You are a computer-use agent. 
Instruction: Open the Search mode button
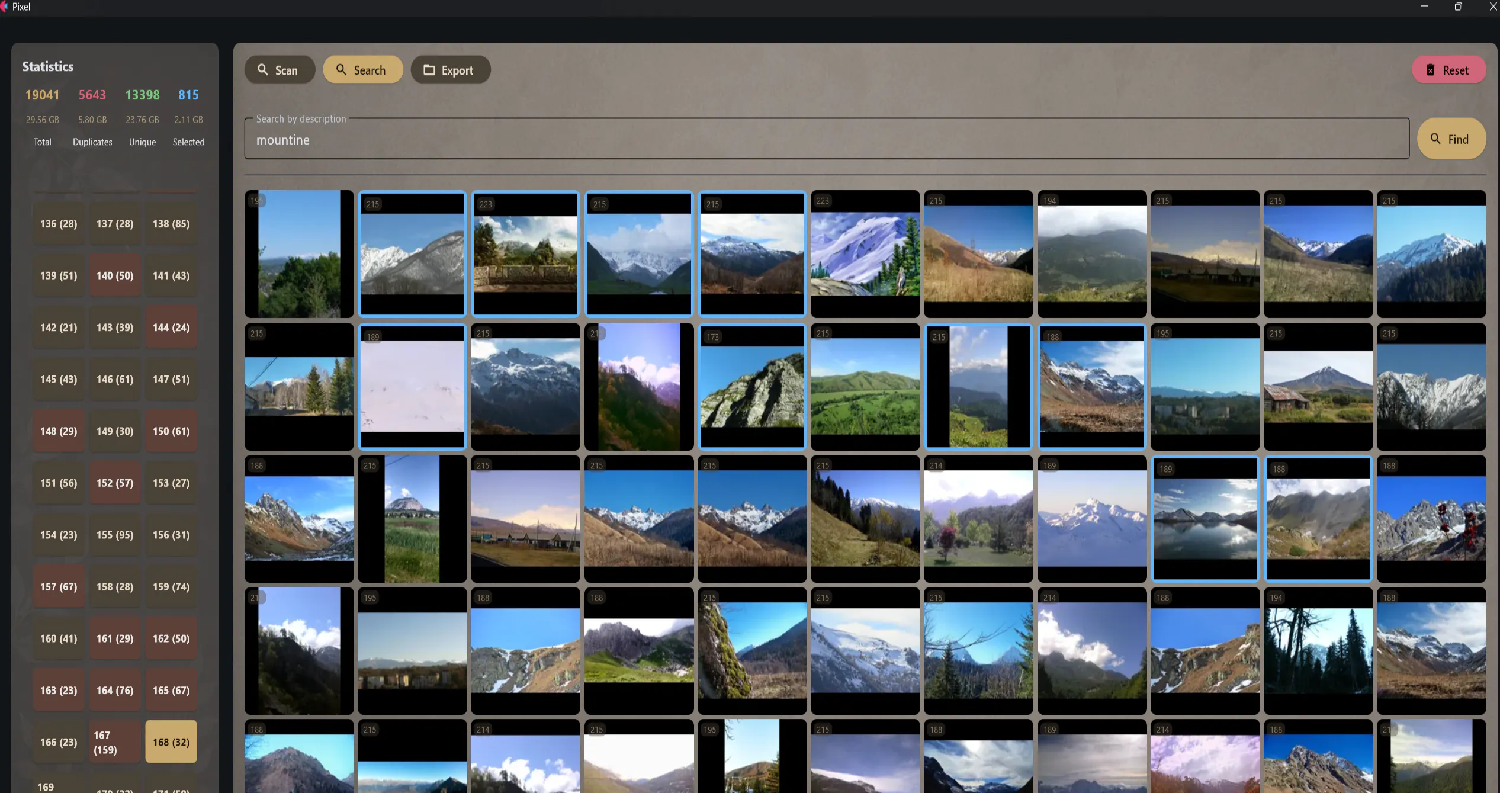coord(363,70)
